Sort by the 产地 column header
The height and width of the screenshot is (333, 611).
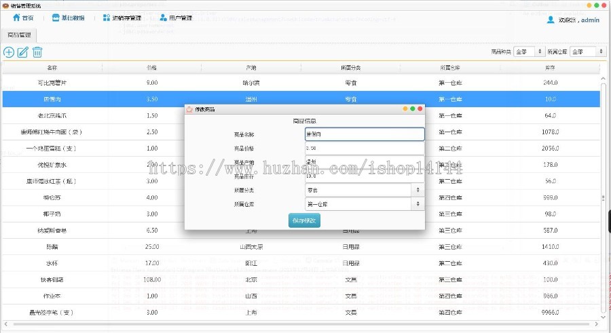tap(251, 68)
